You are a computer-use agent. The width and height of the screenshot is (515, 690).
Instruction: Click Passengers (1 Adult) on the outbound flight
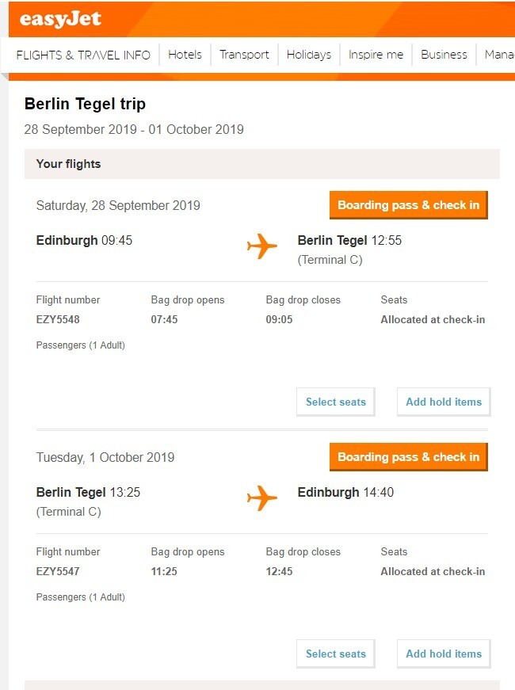click(x=80, y=345)
